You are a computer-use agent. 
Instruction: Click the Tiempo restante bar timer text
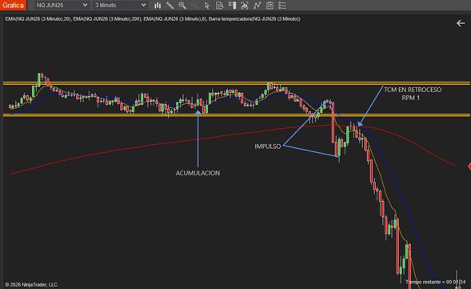click(x=435, y=282)
